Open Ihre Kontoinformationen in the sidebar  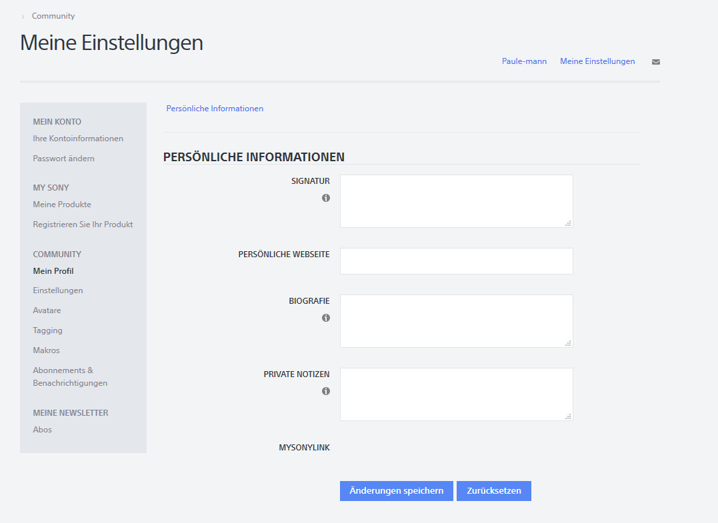coord(78,139)
